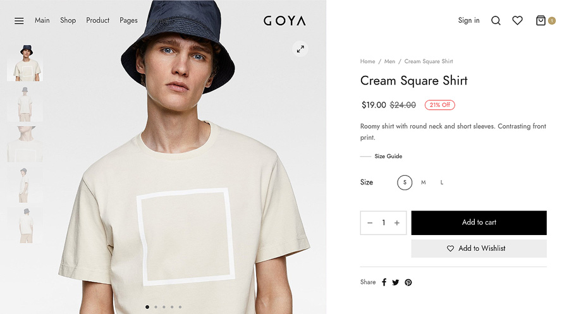
Task: Share product on Pinterest
Action: (408, 282)
